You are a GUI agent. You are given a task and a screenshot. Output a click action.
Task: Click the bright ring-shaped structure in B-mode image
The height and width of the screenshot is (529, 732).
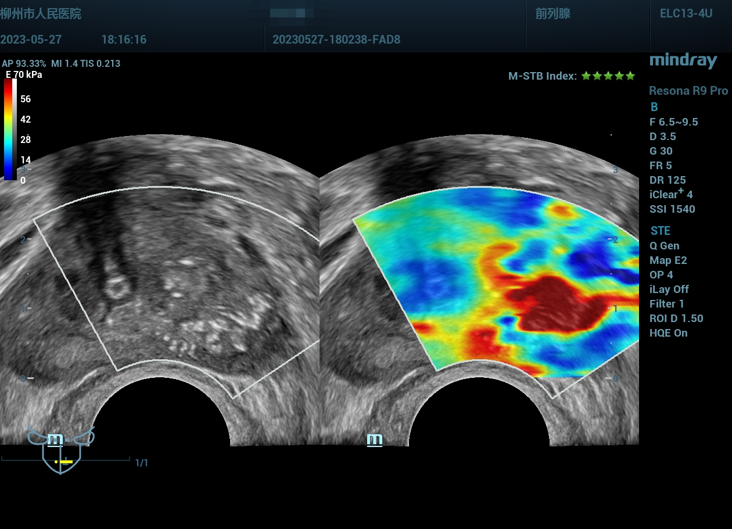pyautogui.click(x=118, y=287)
